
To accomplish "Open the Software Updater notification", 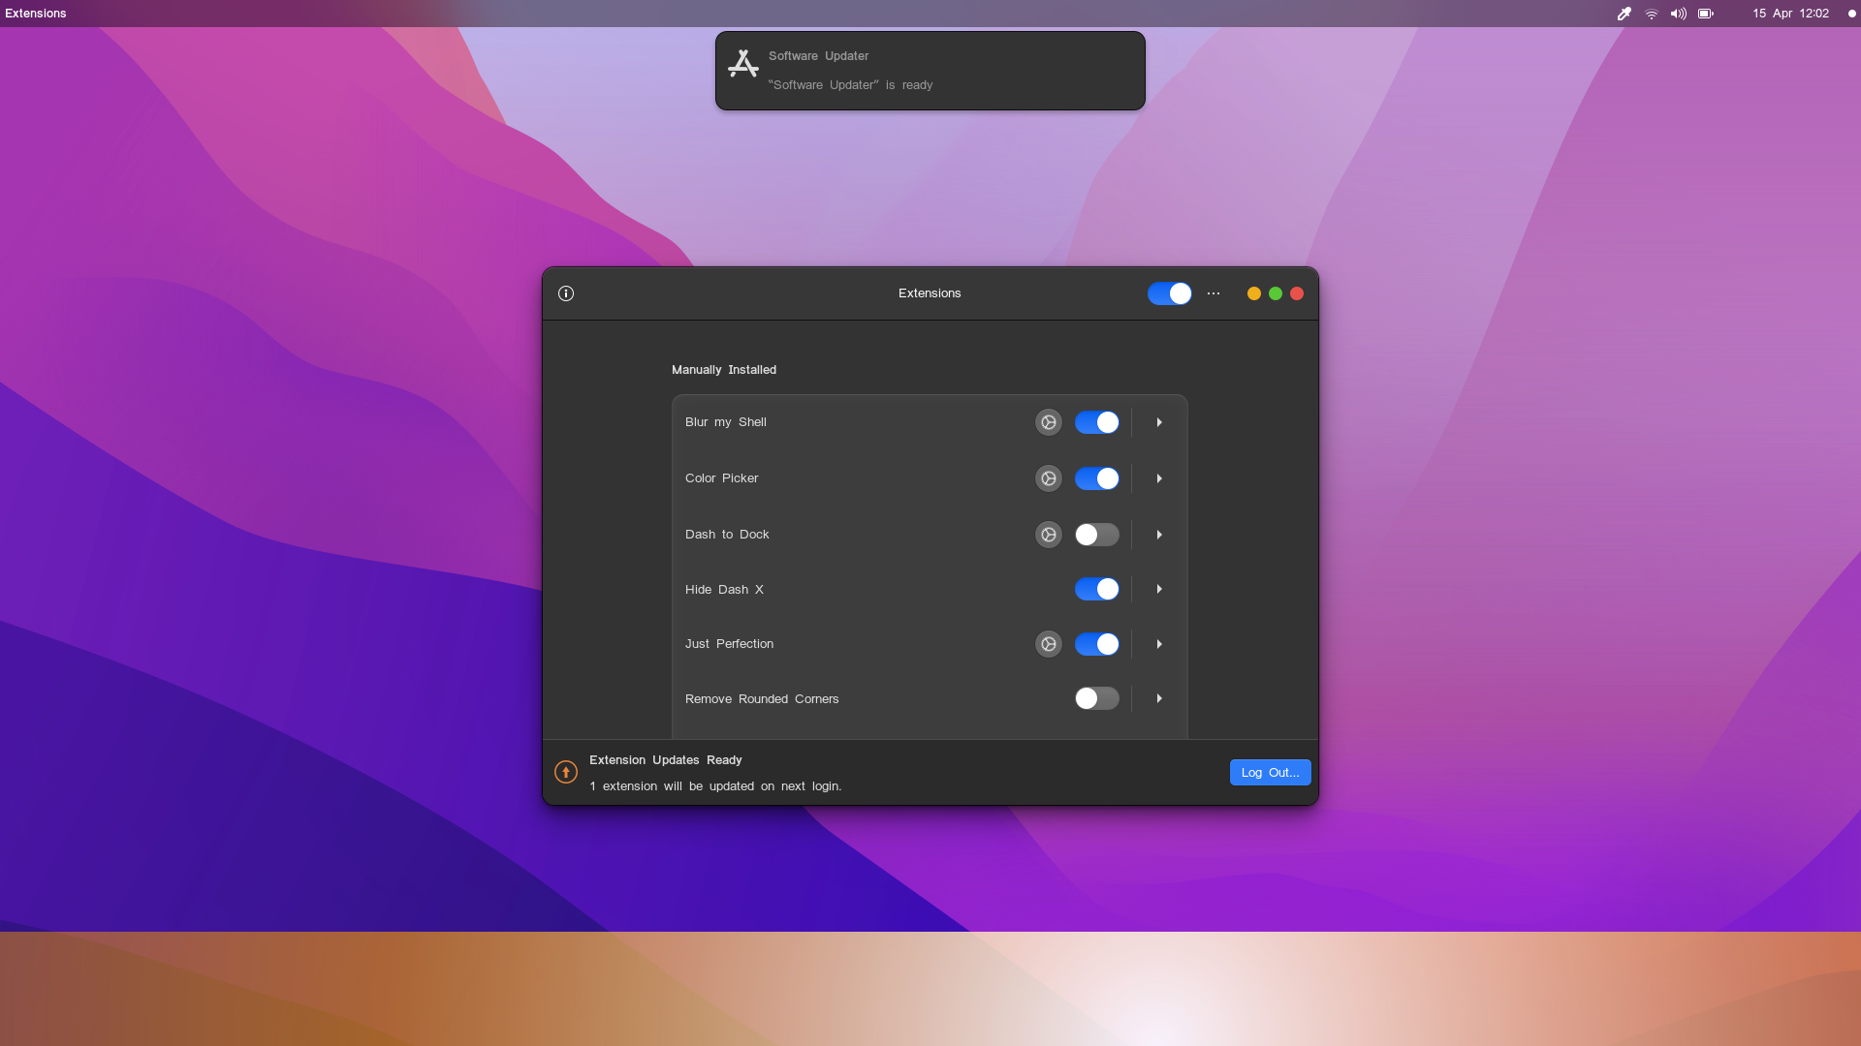I will 930,71.
